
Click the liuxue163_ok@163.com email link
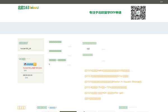point(32,68)
